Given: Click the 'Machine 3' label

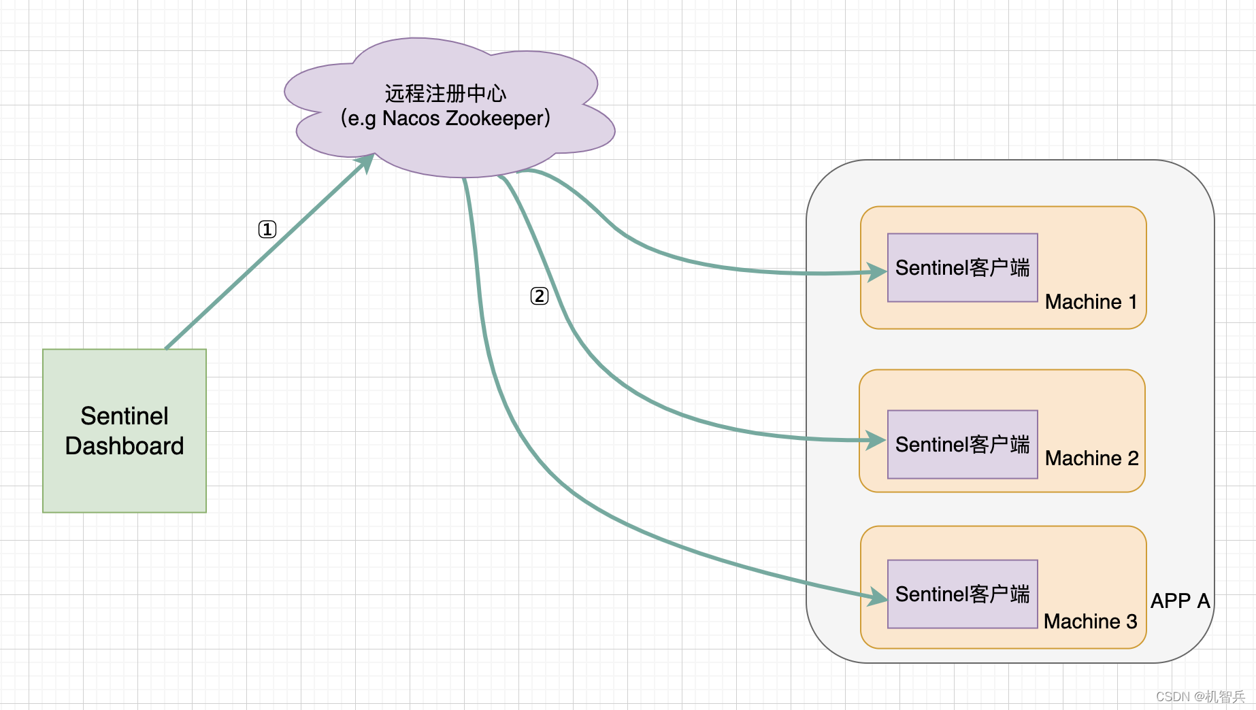Looking at the screenshot, I should (x=1090, y=622).
